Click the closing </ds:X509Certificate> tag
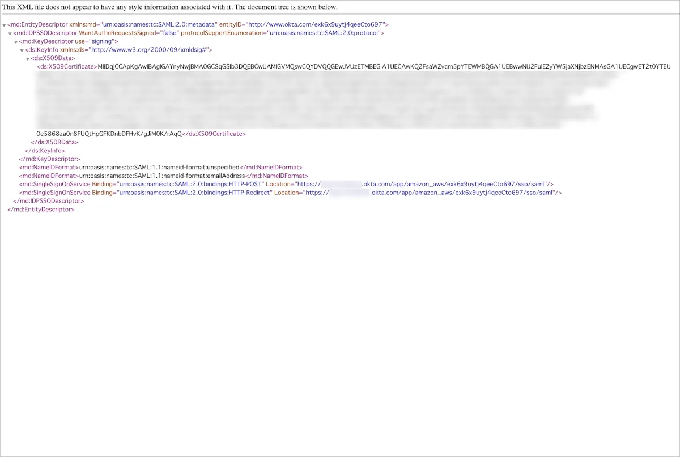Image resolution: width=680 pixels, height=457 pixels. tap(214, 134)
